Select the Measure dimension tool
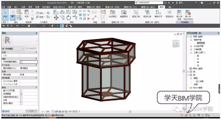This screenshot has width=221, height=119. click(x=94, y=18)
